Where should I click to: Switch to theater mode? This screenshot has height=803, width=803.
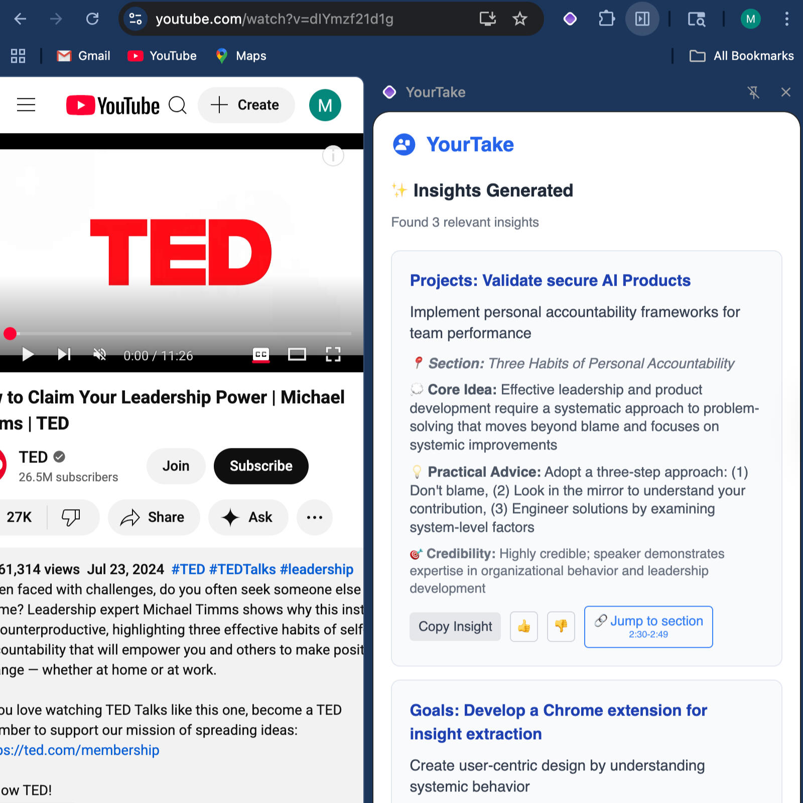pos(297,355)
